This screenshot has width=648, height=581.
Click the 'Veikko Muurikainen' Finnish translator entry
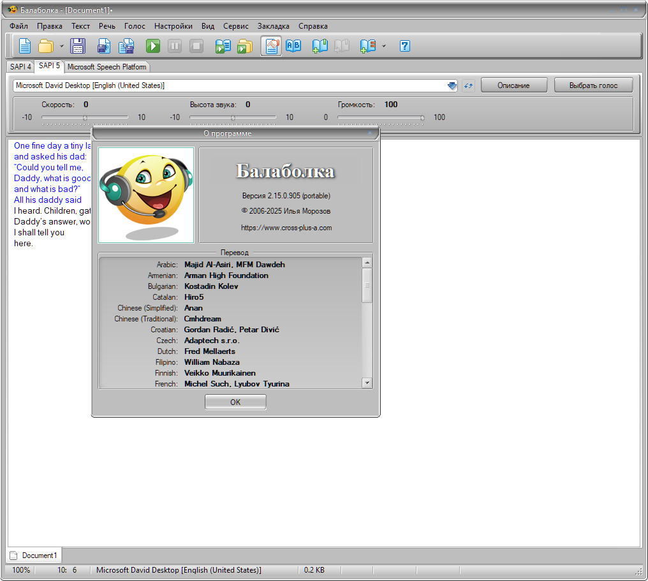click(220, 372)
